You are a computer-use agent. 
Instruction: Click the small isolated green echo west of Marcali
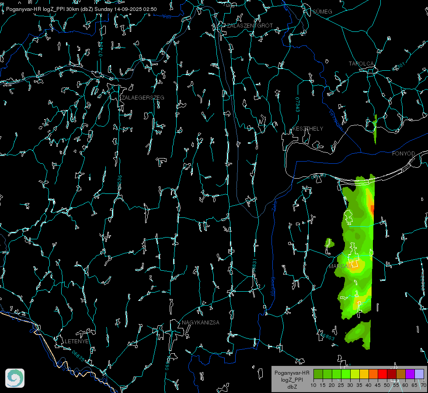coord(329,244)
